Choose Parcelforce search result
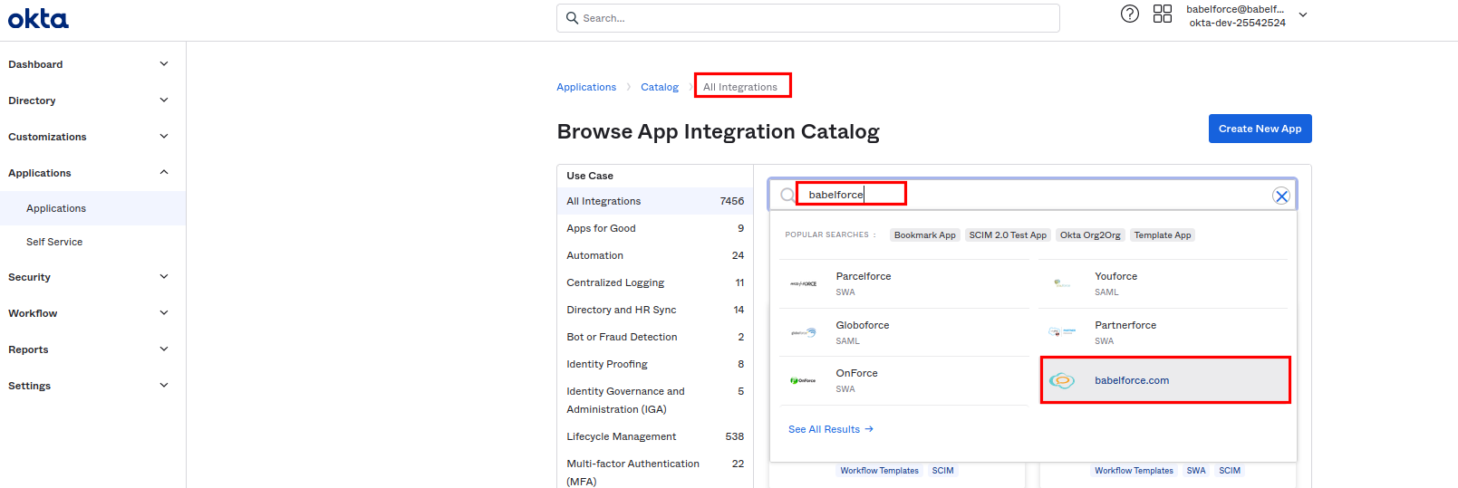Screen dimensions: 1458x488 pos(903,283)
